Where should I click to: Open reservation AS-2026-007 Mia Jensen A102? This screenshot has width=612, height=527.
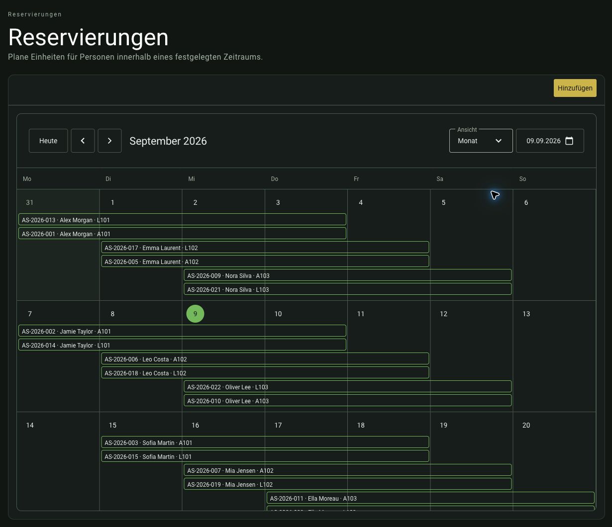pos(348,470)
